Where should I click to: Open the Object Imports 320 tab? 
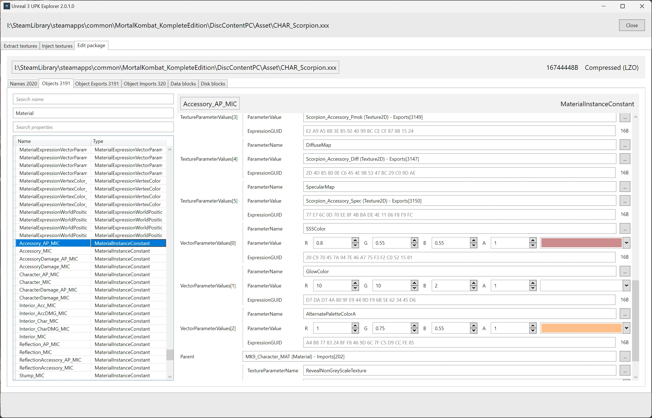[x=145, y=84]
